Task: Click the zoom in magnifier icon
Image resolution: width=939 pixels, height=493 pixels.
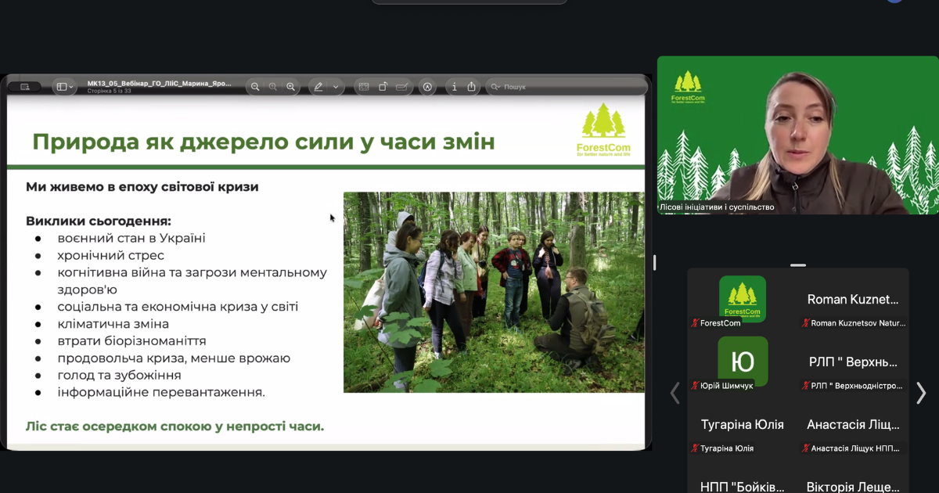Action: click(x=291, y=87)
